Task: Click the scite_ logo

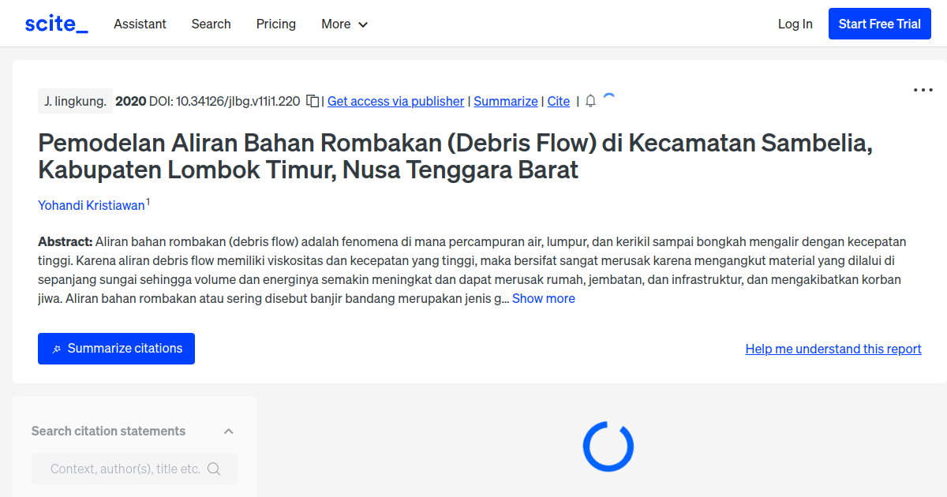Action: coord(55,23)
